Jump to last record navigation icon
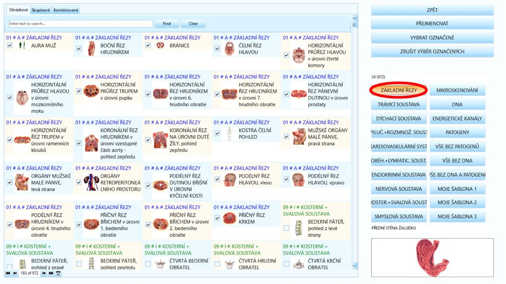This screenshot has height=284, width=506. 51,273
